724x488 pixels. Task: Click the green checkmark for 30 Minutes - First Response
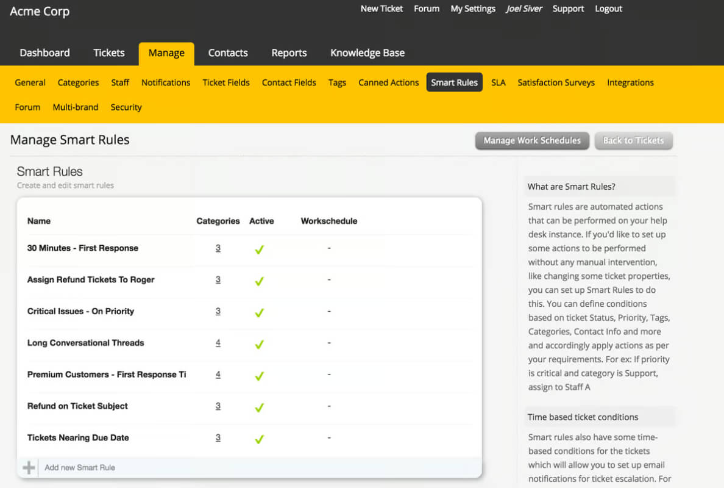tap(260, 249)
